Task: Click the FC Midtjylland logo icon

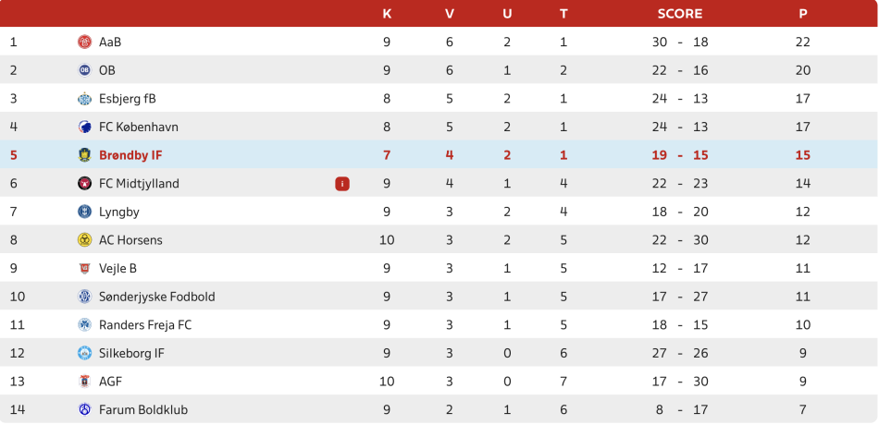Action: point(84,183)
